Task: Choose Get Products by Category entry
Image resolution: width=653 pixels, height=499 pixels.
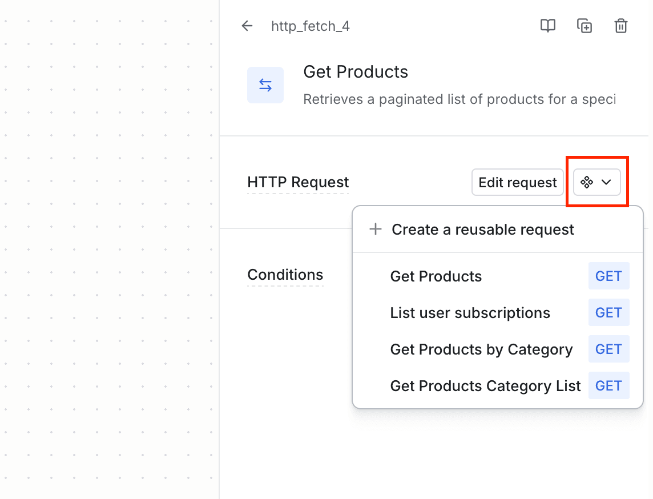Action: 481,349
